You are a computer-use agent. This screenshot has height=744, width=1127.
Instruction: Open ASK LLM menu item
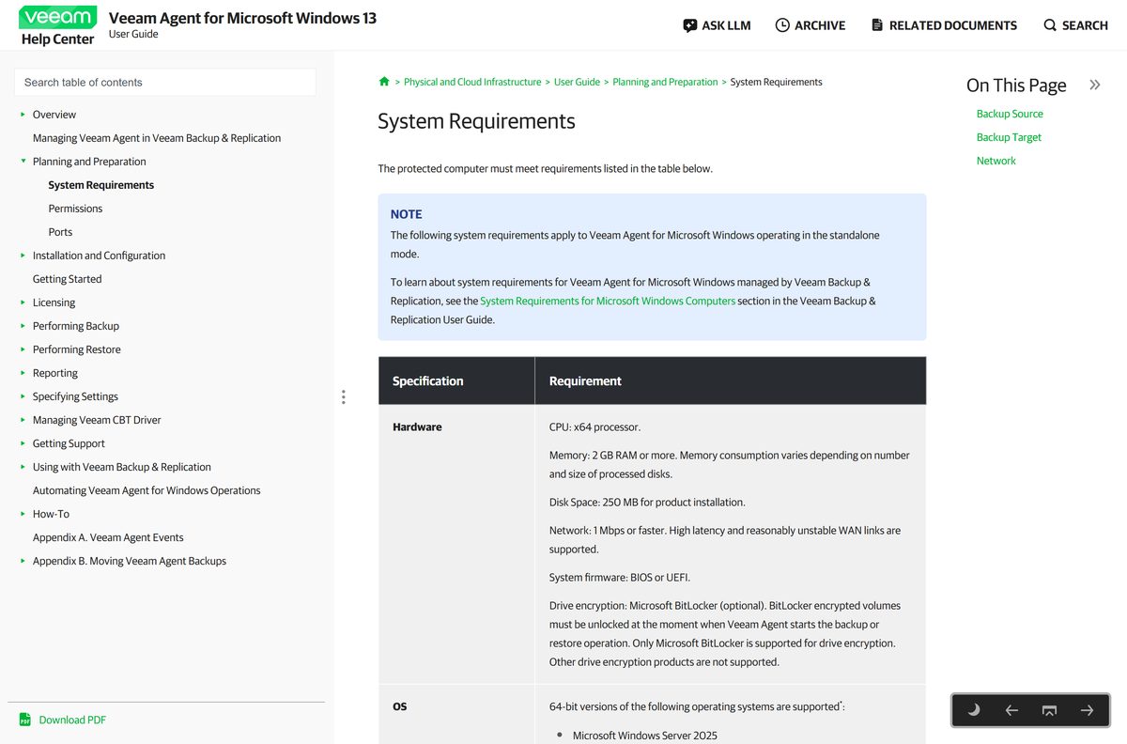click(717, 25)
